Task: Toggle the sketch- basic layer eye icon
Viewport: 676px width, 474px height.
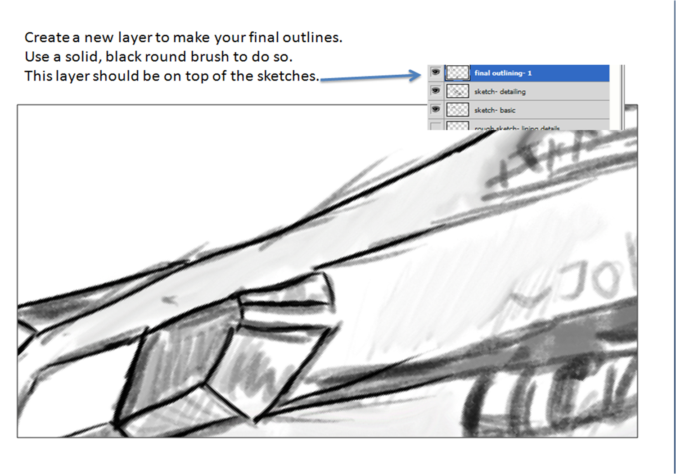Action: pos(435,109)
